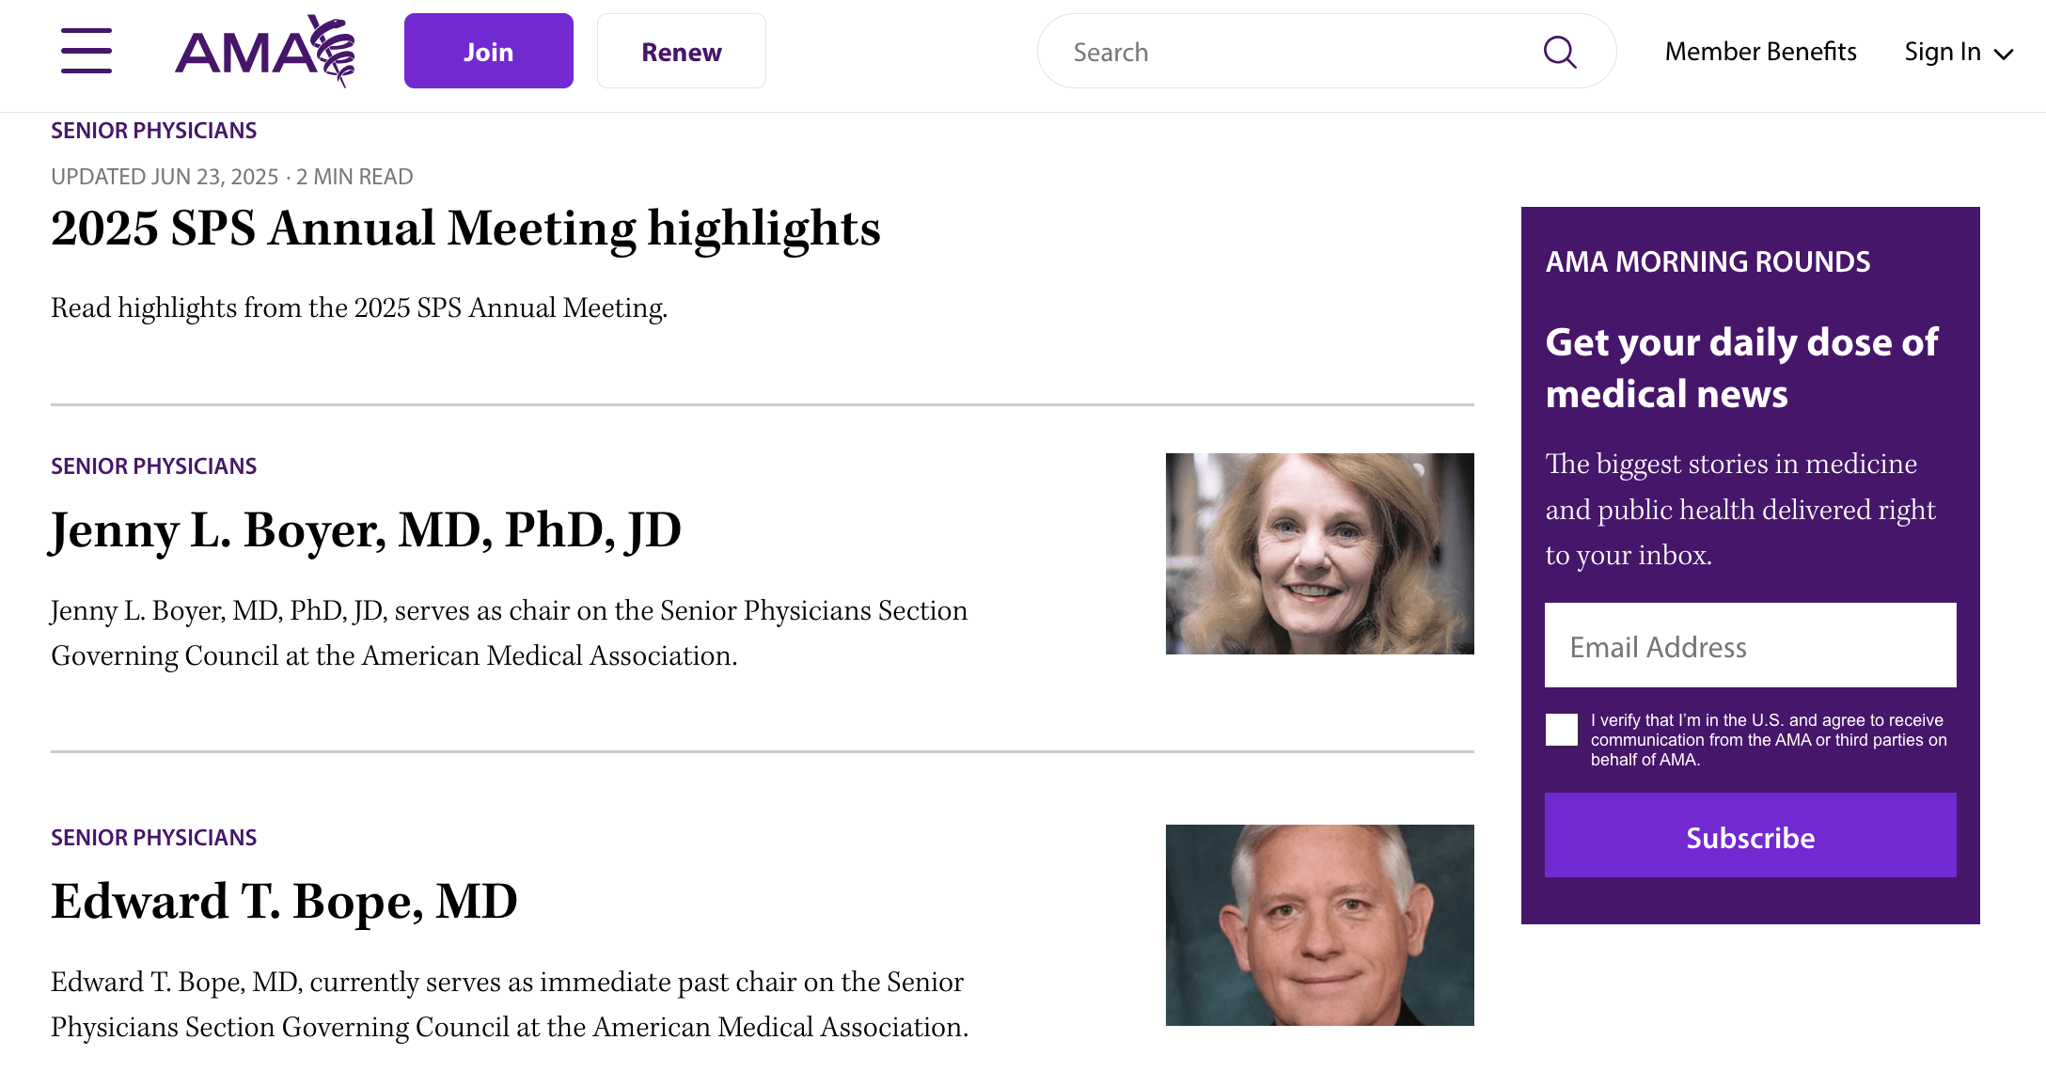Open 2025 SPS Annual Meeting highlights article
The image size is (2046, 1087).
(465, 228)
